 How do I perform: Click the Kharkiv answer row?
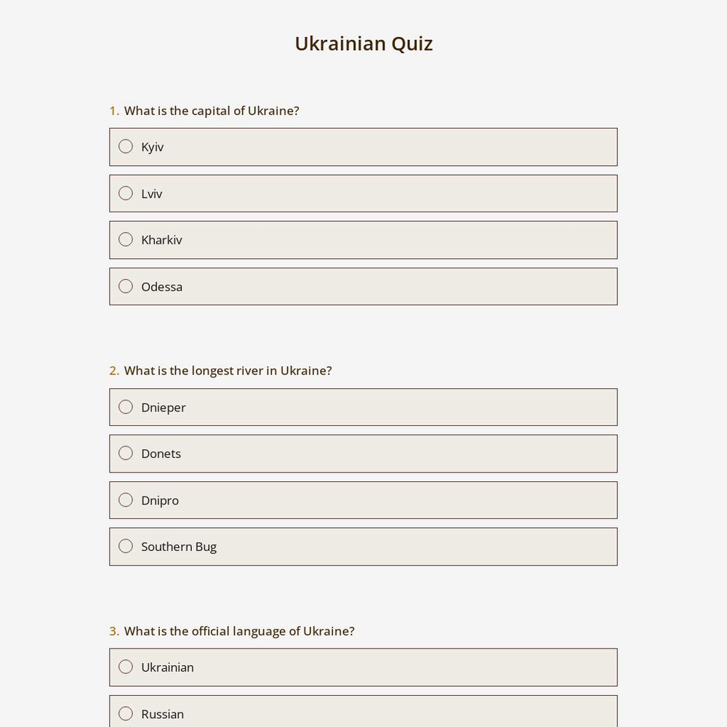[363, 239]
